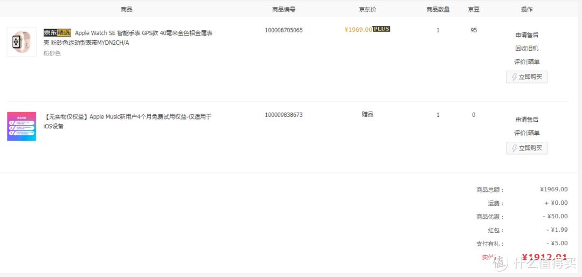Image resolution: width=582 pixels, height=277 pixels.
Task: Click 申请售后 for Apple Music gift
Action: pyautogui.click(x=526, y=120)
